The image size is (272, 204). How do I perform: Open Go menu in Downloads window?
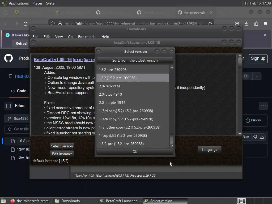pos(70,37)
